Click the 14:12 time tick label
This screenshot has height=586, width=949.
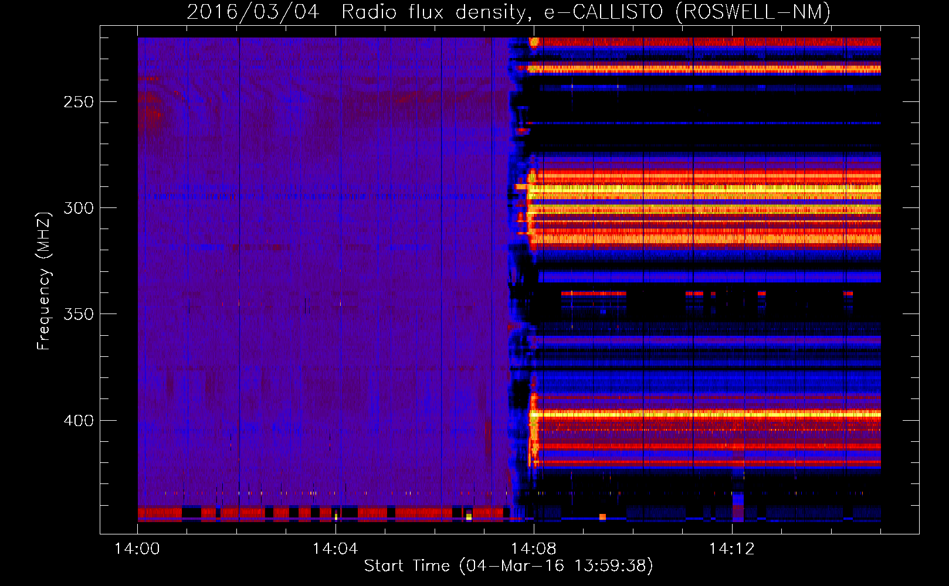(732, 548)
